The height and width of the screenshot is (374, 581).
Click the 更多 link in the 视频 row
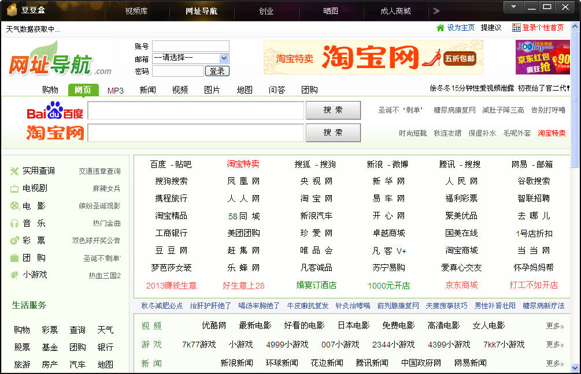click(554, 326)
